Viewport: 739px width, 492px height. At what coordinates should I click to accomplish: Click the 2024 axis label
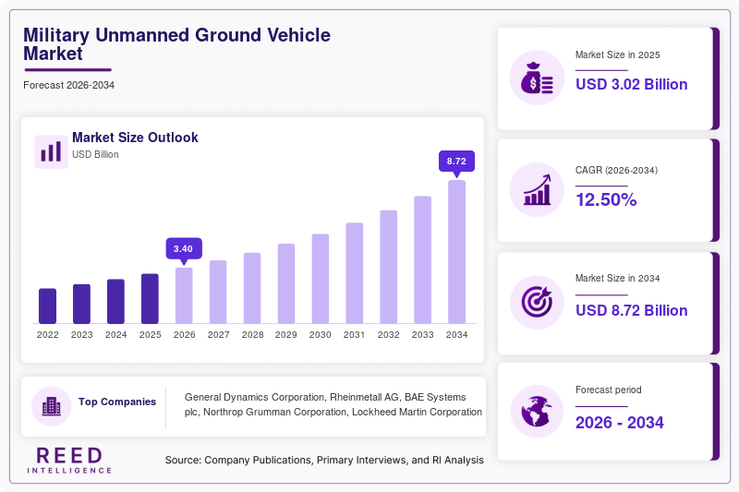click(116, 335)
